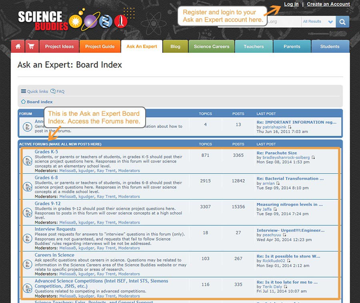The width and height of the screenshot is (360, 303).
Task: Expand the All Results search dropdown
Action: (318, 22)
